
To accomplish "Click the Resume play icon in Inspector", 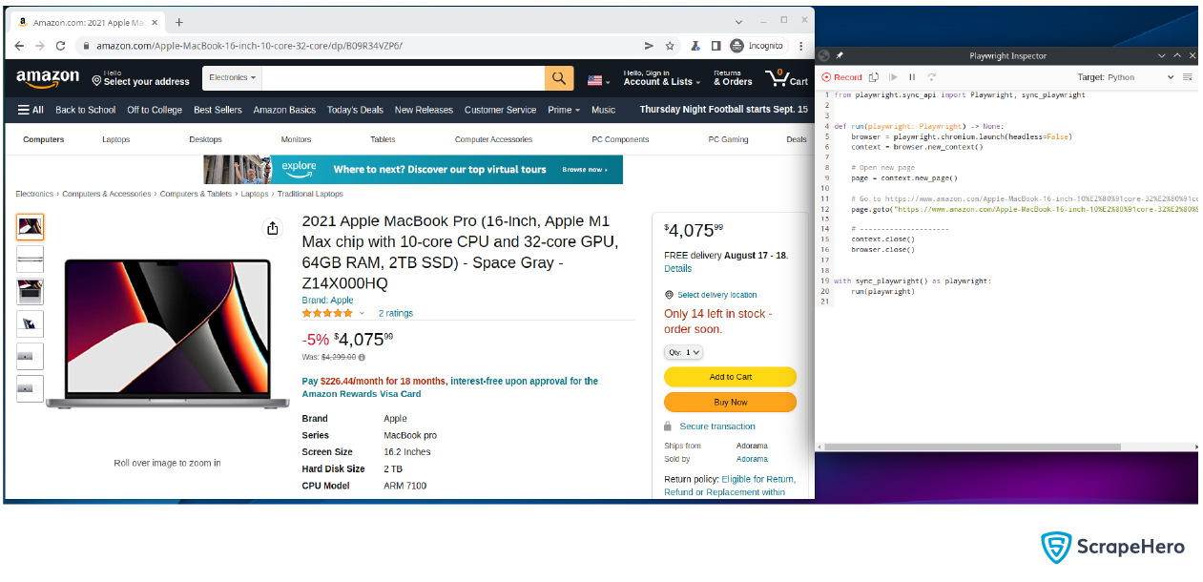I will coord(893,77).
